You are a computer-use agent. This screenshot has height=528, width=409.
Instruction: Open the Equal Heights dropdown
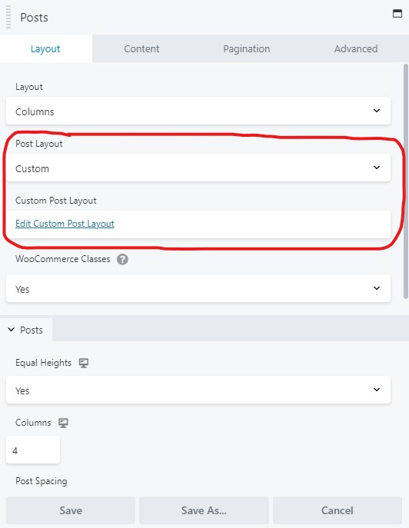click(198, 390)
